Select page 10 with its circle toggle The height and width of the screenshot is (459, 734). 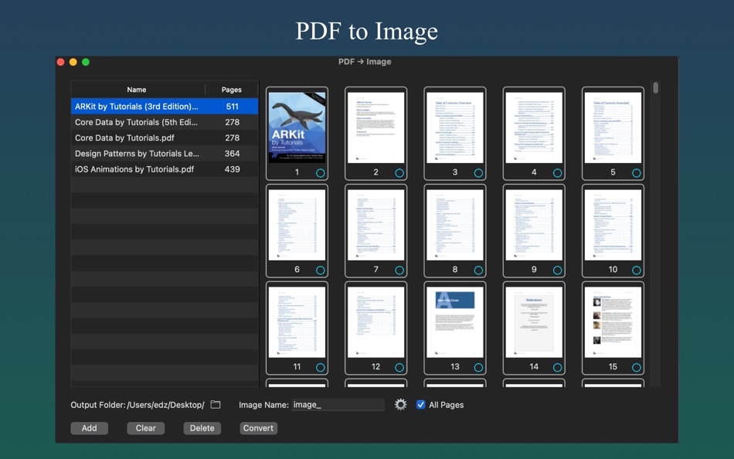637,270
